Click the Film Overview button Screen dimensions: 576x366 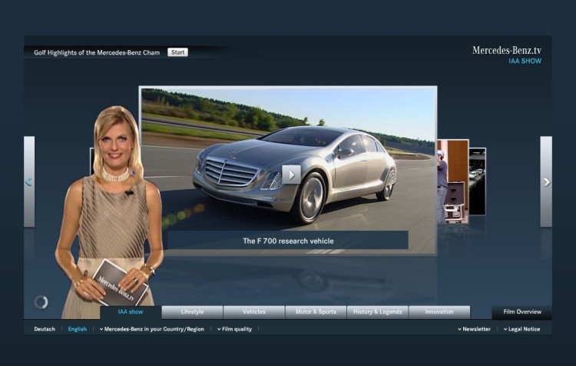click(x=522, y=312)
